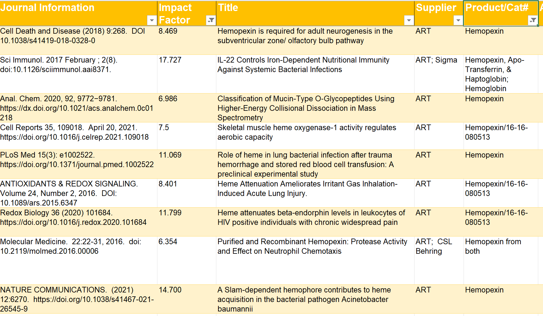Open the PLoS Med journal DOI cell
The width and height of the screenshot is (543, 316).
pos(77,160)
